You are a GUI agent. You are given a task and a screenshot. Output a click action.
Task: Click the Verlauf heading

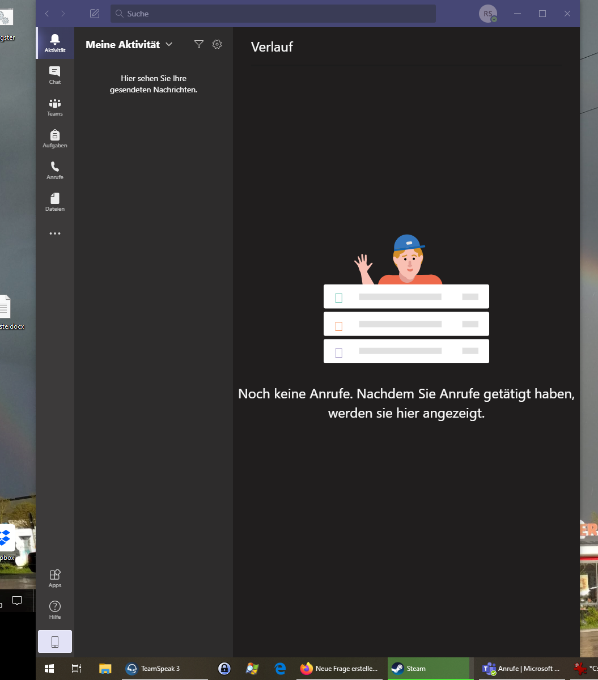pos(272,47)
